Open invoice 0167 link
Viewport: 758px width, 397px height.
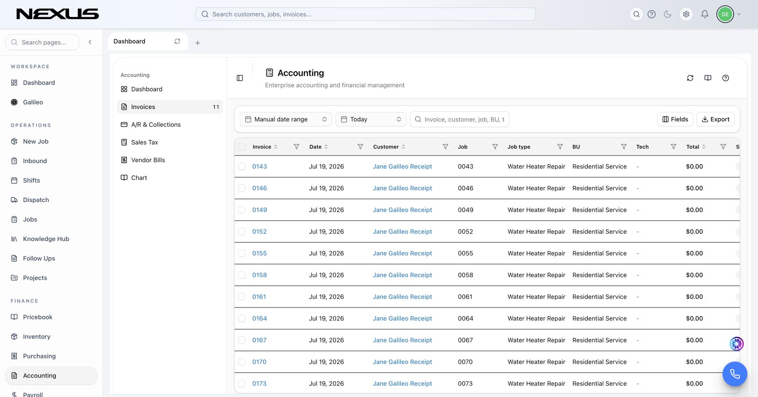pyautogui.click(x=259, y=340)
